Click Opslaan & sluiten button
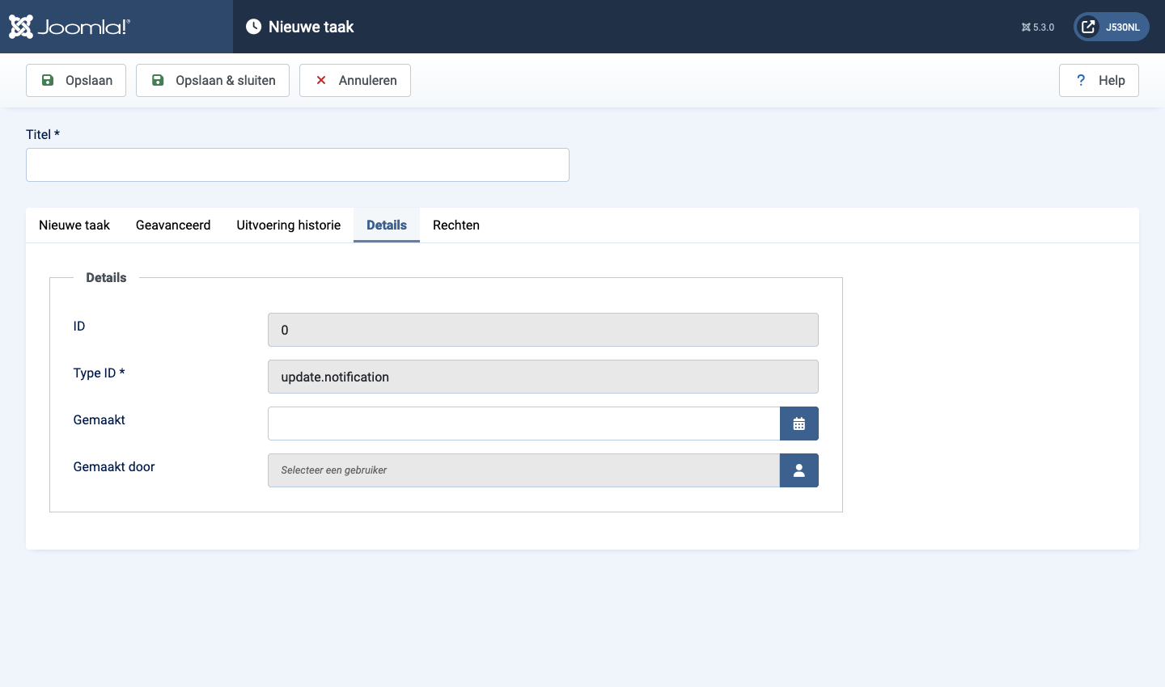Viewport: 1165px width, 687px height. [x=213, y=80]
